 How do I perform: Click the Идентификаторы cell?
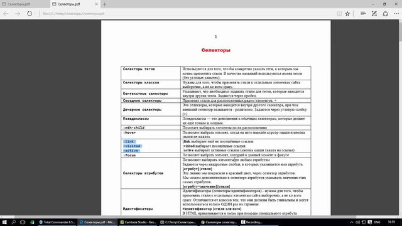tap(151, 202)
